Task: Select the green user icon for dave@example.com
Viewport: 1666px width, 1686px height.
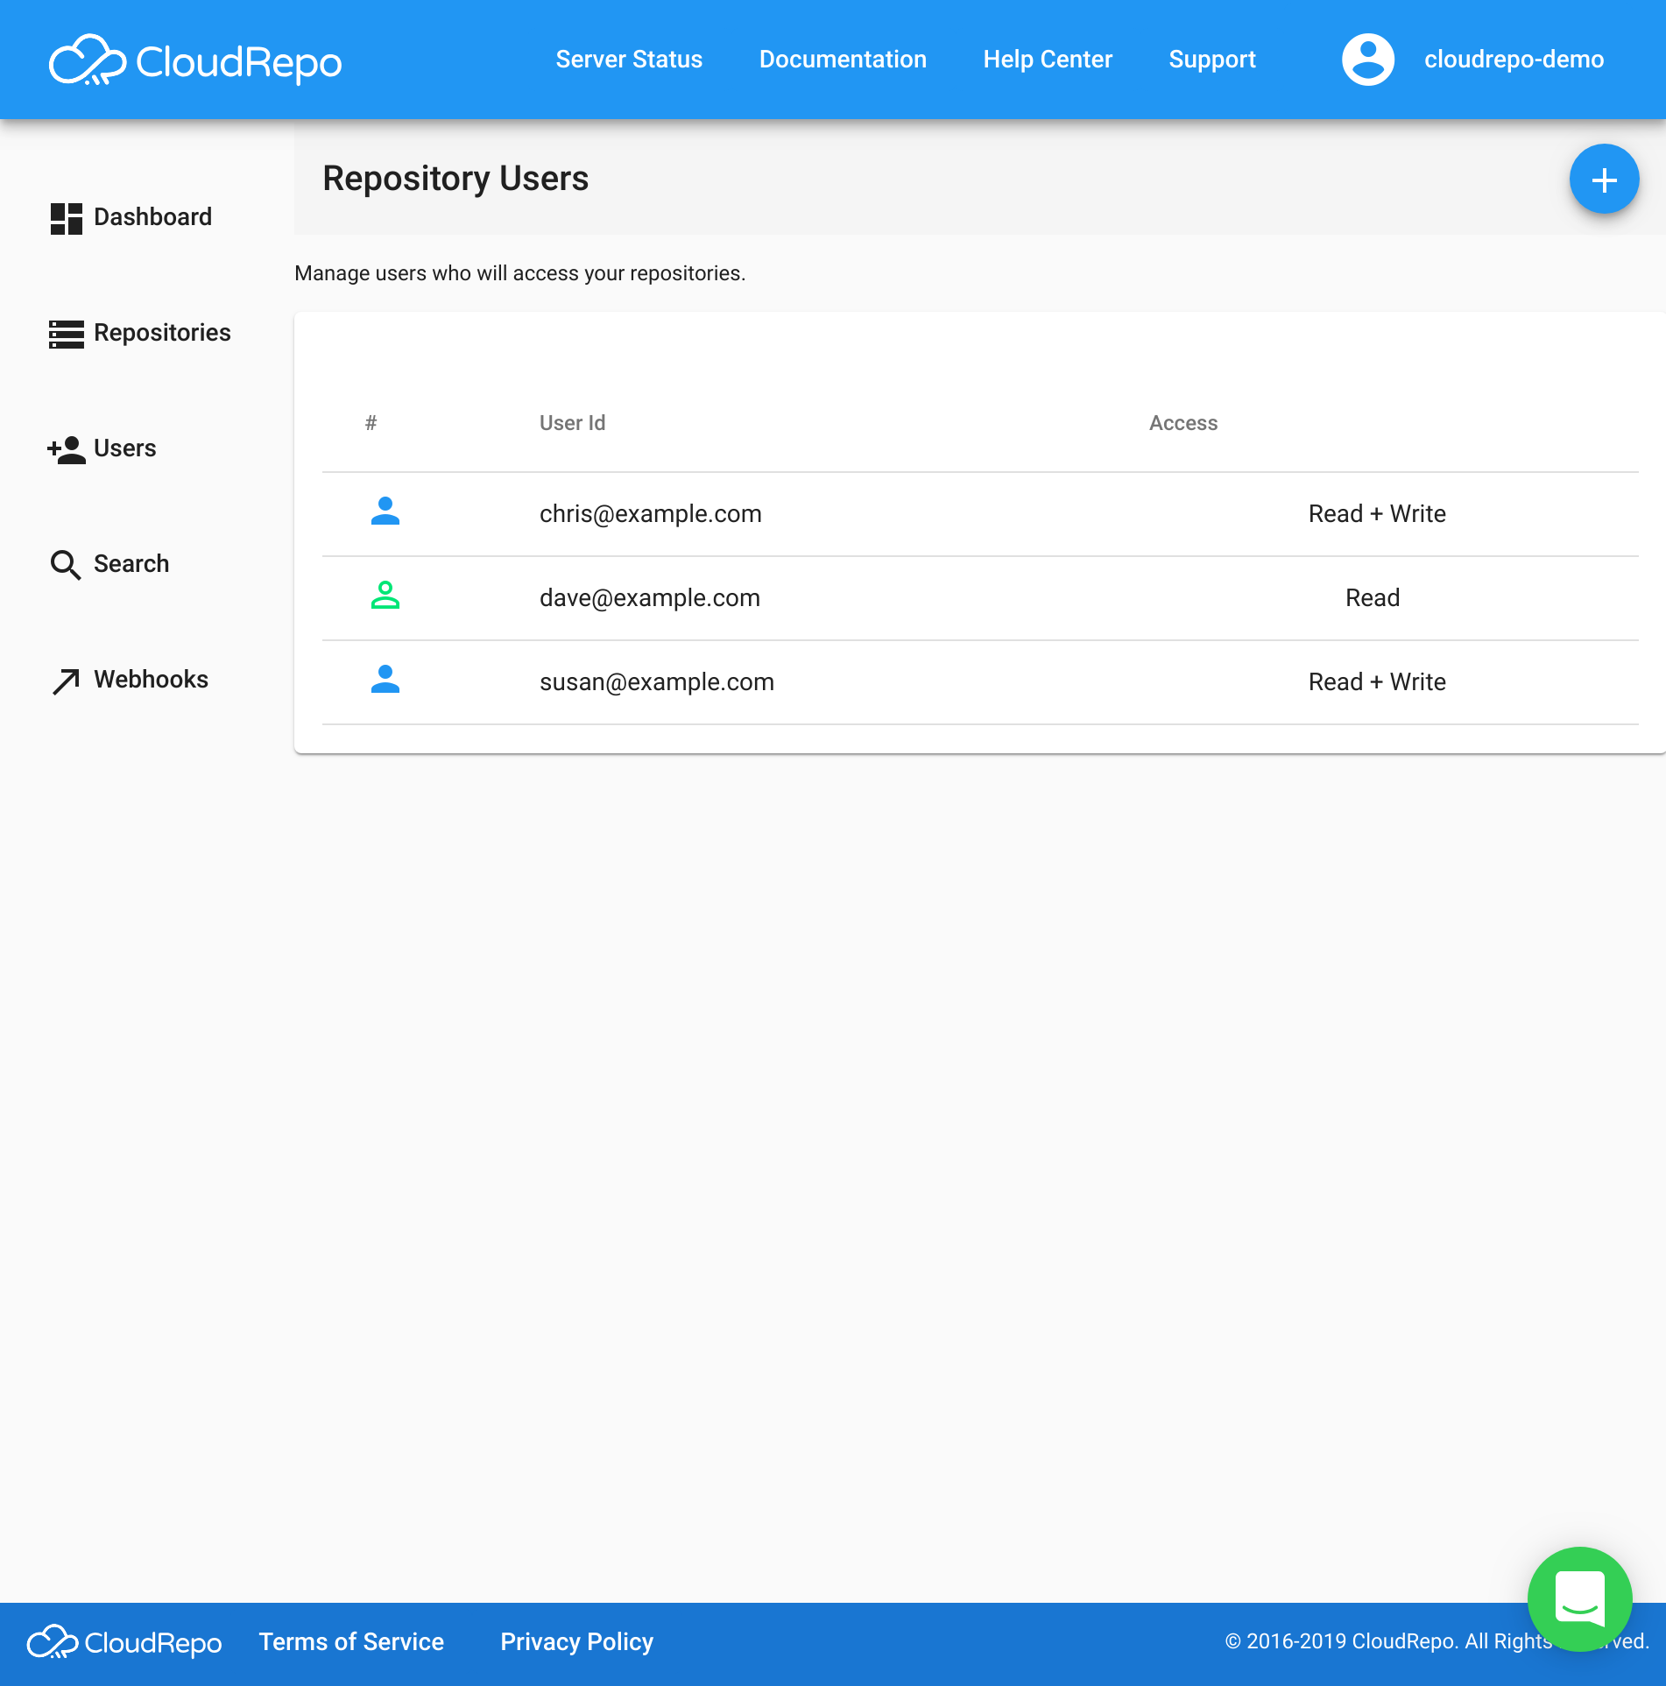Action: (385, 596)
